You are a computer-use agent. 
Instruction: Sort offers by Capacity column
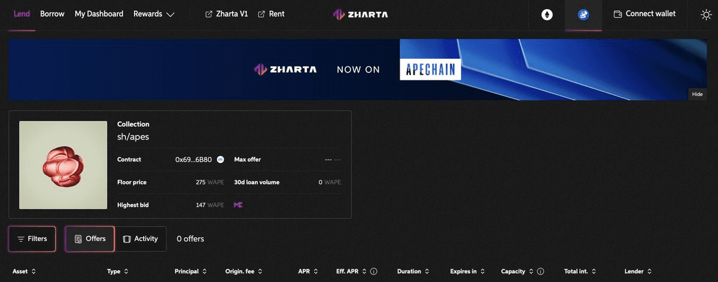pyautogui.click(x=518, y=271)
